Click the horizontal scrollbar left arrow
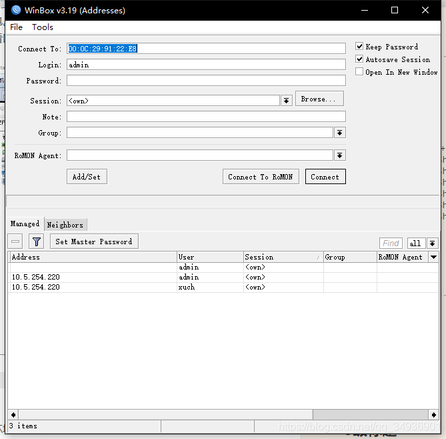 coord(13,414)
